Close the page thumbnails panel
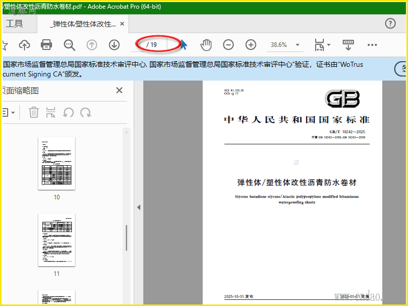 coord(119,90)
